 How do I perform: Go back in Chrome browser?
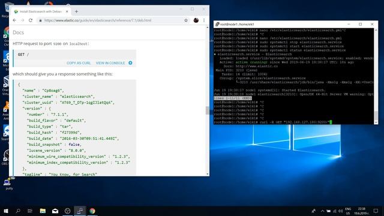pos(14,20)
